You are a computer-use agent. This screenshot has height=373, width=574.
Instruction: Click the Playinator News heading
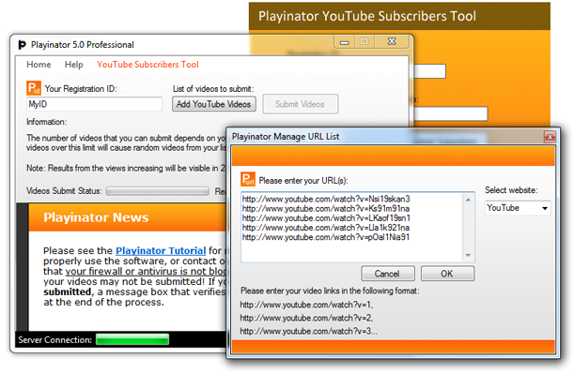click(96, 217)
